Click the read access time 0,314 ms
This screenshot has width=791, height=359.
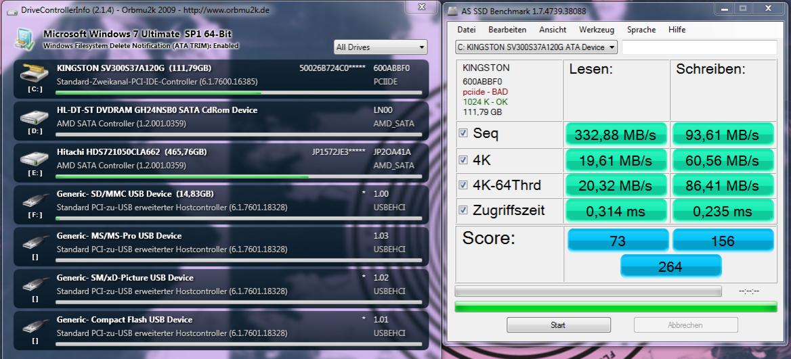click(x=616, y=211)
